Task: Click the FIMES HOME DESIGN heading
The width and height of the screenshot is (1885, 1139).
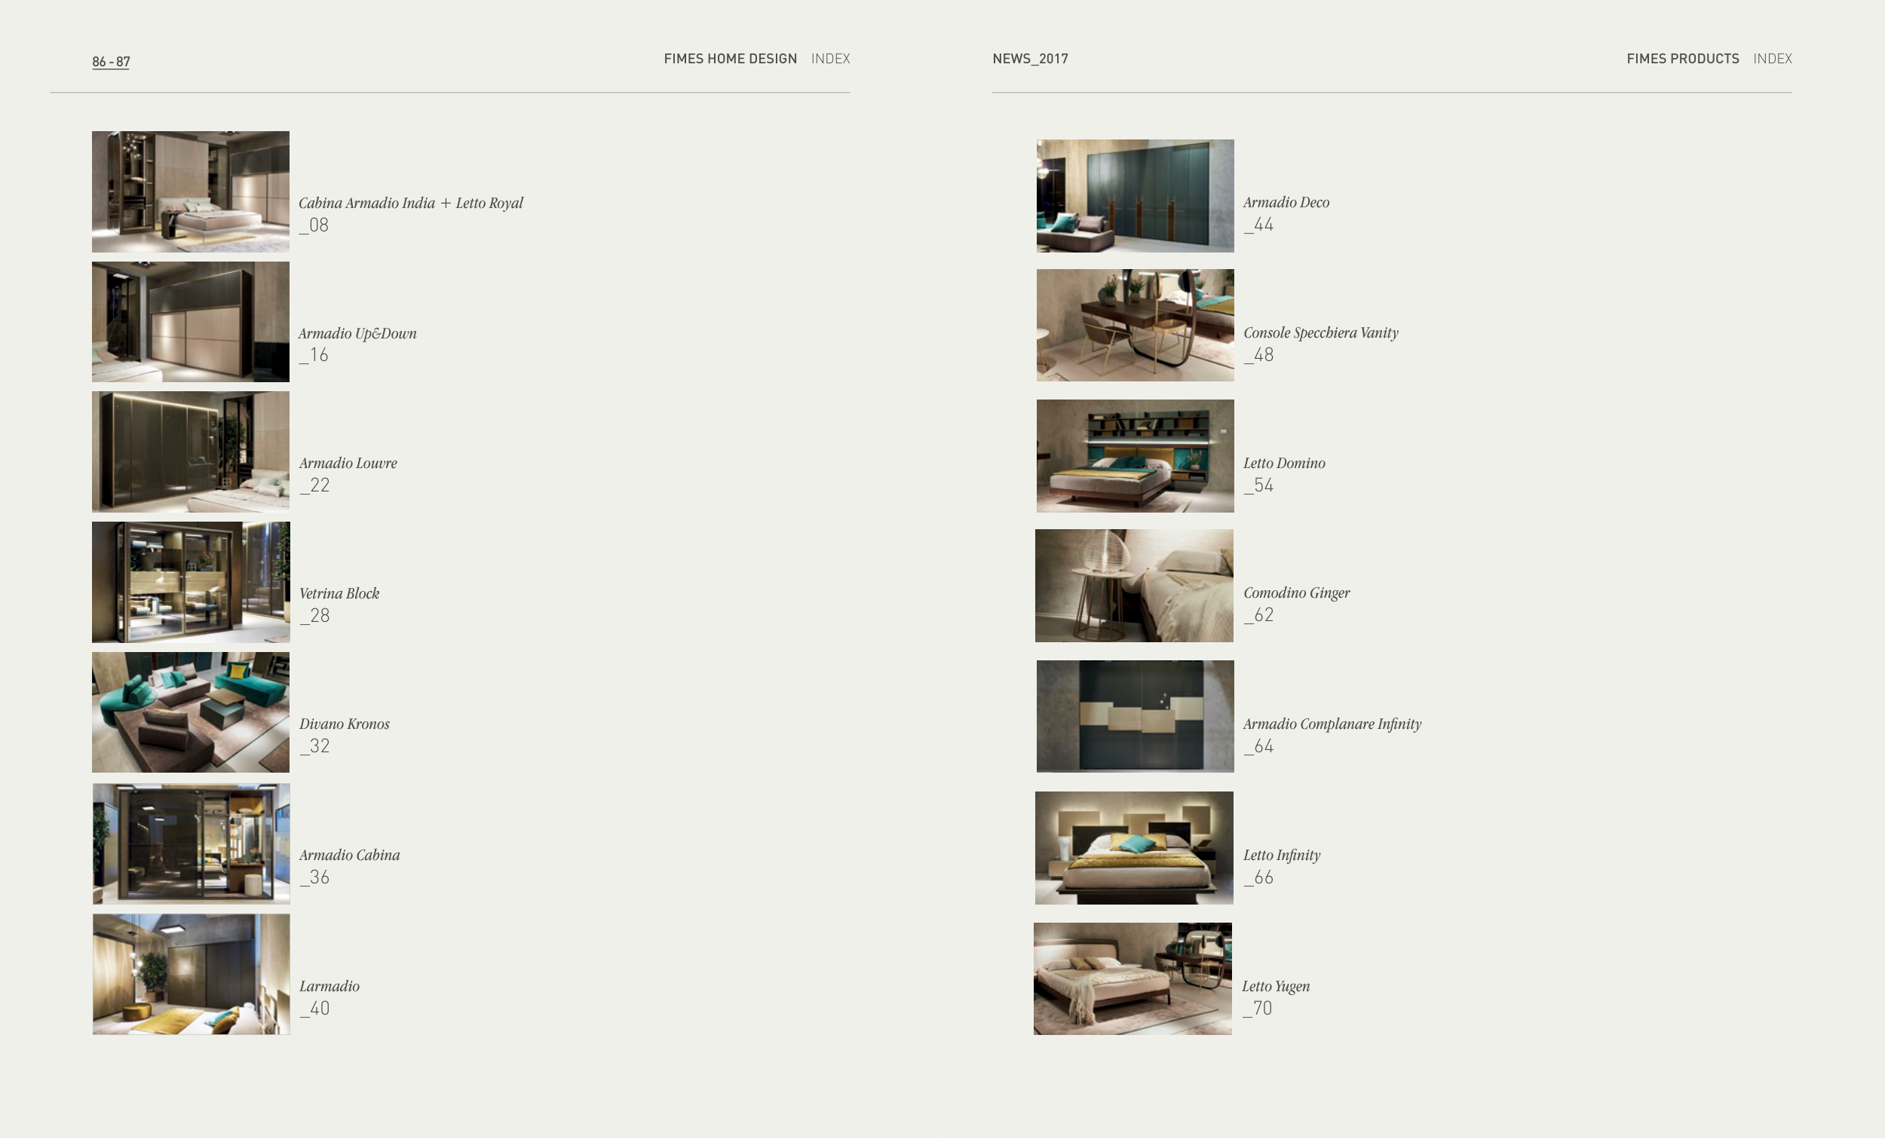Action: click(x=730, y=59)
